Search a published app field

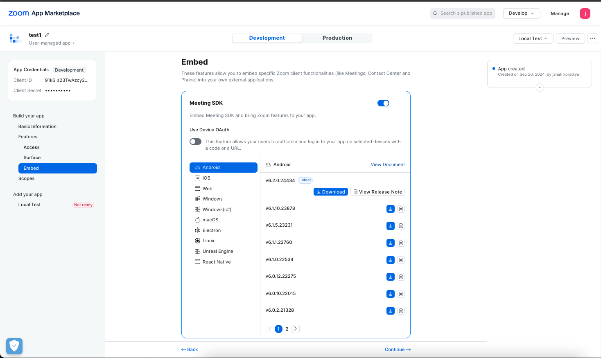(463, 14)
